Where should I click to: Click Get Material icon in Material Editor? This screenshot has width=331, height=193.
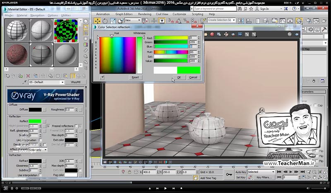click(7, 76)
